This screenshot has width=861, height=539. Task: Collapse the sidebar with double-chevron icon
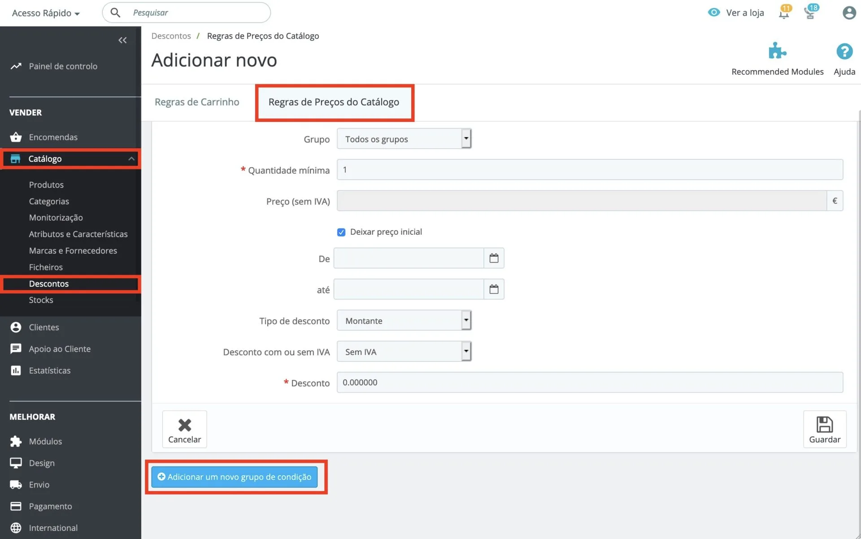coord(122,40)
